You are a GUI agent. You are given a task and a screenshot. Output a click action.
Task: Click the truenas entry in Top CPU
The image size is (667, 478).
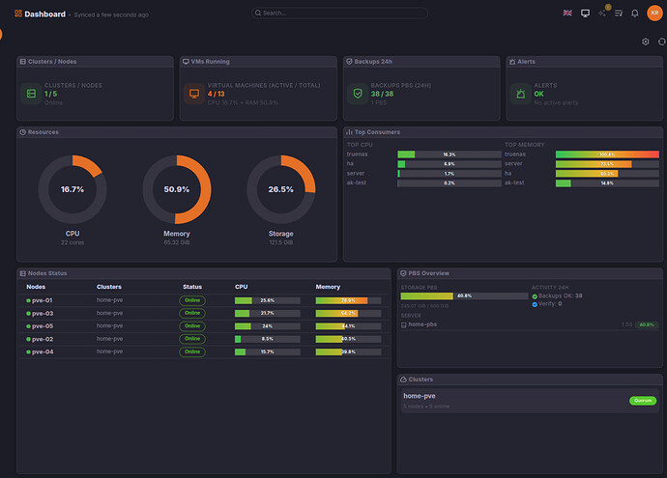[358, 155]
